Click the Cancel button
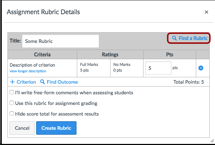 coord(22,128)
